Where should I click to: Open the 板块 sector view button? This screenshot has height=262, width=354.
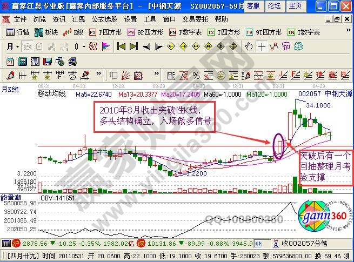tap(46, 32)
